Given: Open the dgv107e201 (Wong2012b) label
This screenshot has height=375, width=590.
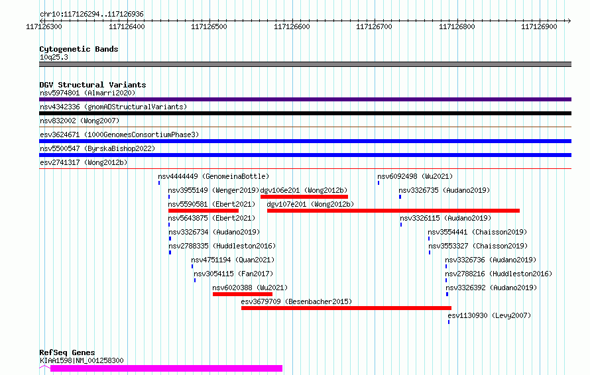Looking at the screenshot, I should (310, 204).
